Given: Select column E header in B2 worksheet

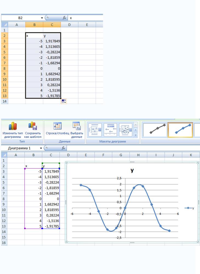Looking at the screenshot, I should pos(87,25).
